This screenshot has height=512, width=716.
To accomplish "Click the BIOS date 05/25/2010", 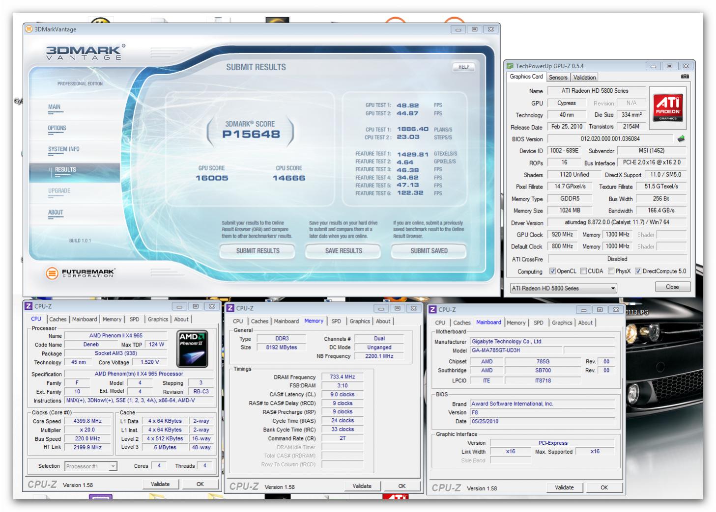I will (x=542, y=422).
